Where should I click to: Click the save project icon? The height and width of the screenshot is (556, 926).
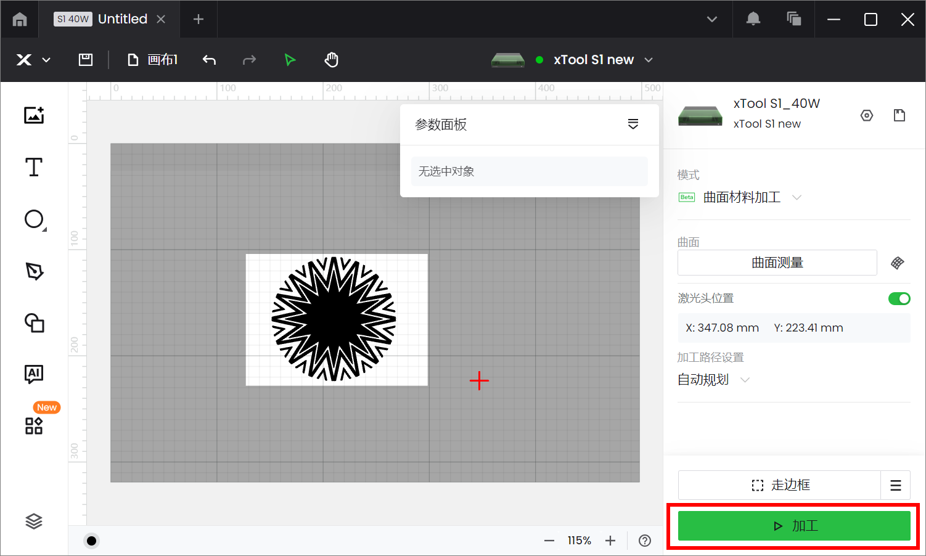pos(86,60)
